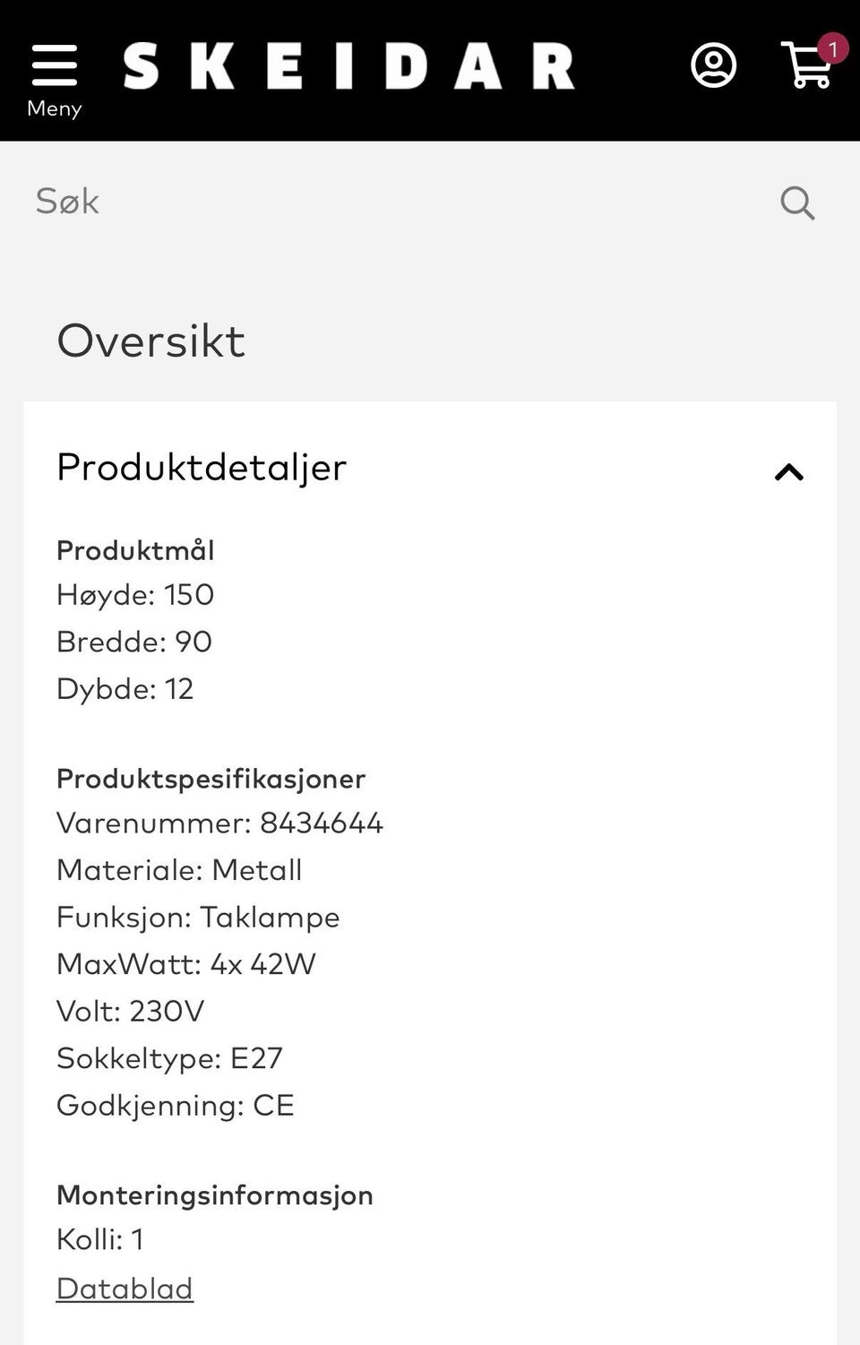Click the Høyde: 150 text
Image resolution: width=860 pixels, height=1345 pixels.
click(135, 595)
